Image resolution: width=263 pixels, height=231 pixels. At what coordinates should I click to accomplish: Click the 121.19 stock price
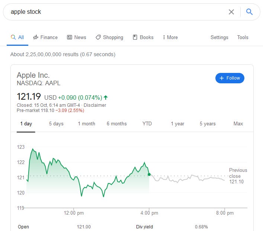coord(29,97)
